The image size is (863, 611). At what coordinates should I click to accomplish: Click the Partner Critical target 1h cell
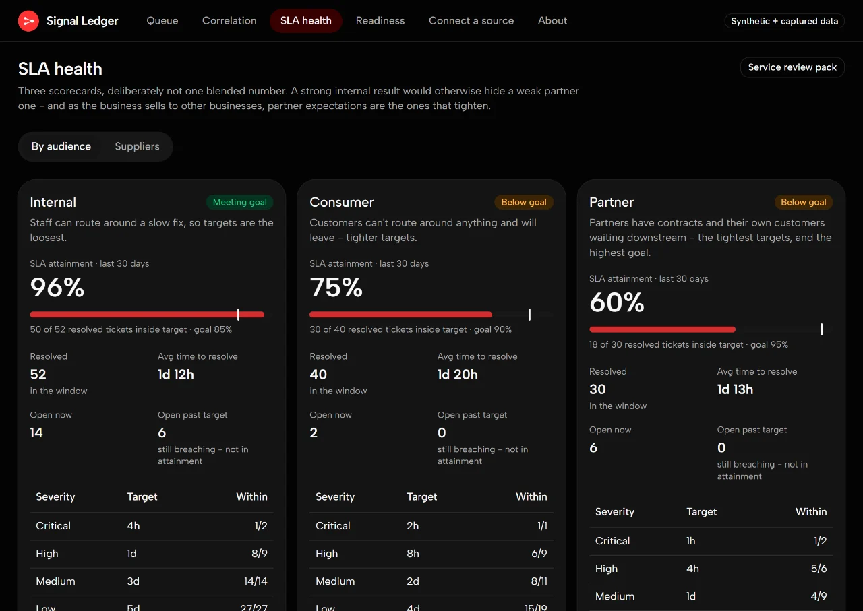click(691, 541)
